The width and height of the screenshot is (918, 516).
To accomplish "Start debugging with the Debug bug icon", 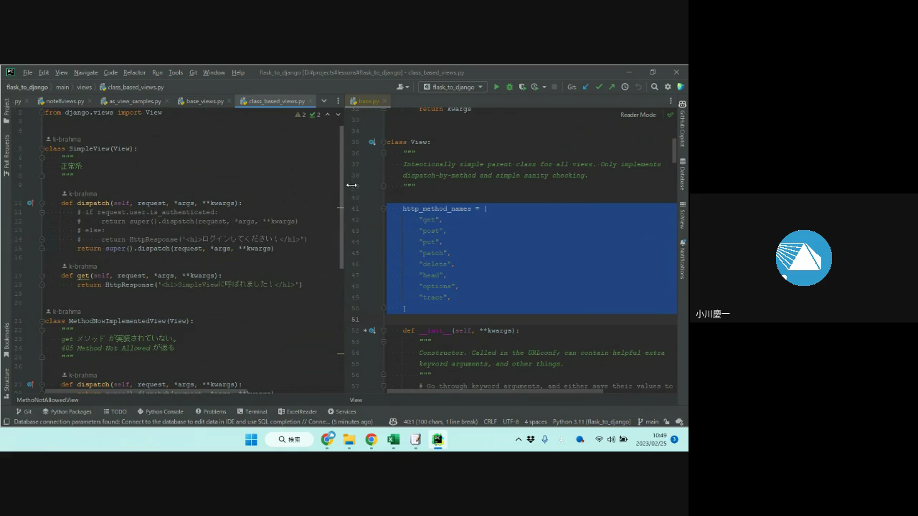I will pyautogui.click(x=509, y=87).
